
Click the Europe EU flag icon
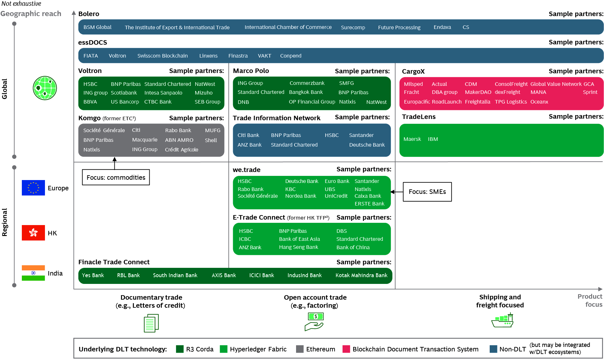pyautogui.click(x=33, y=188)
